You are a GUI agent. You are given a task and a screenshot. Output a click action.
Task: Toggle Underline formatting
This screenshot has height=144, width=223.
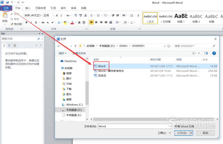click(36, 22)
